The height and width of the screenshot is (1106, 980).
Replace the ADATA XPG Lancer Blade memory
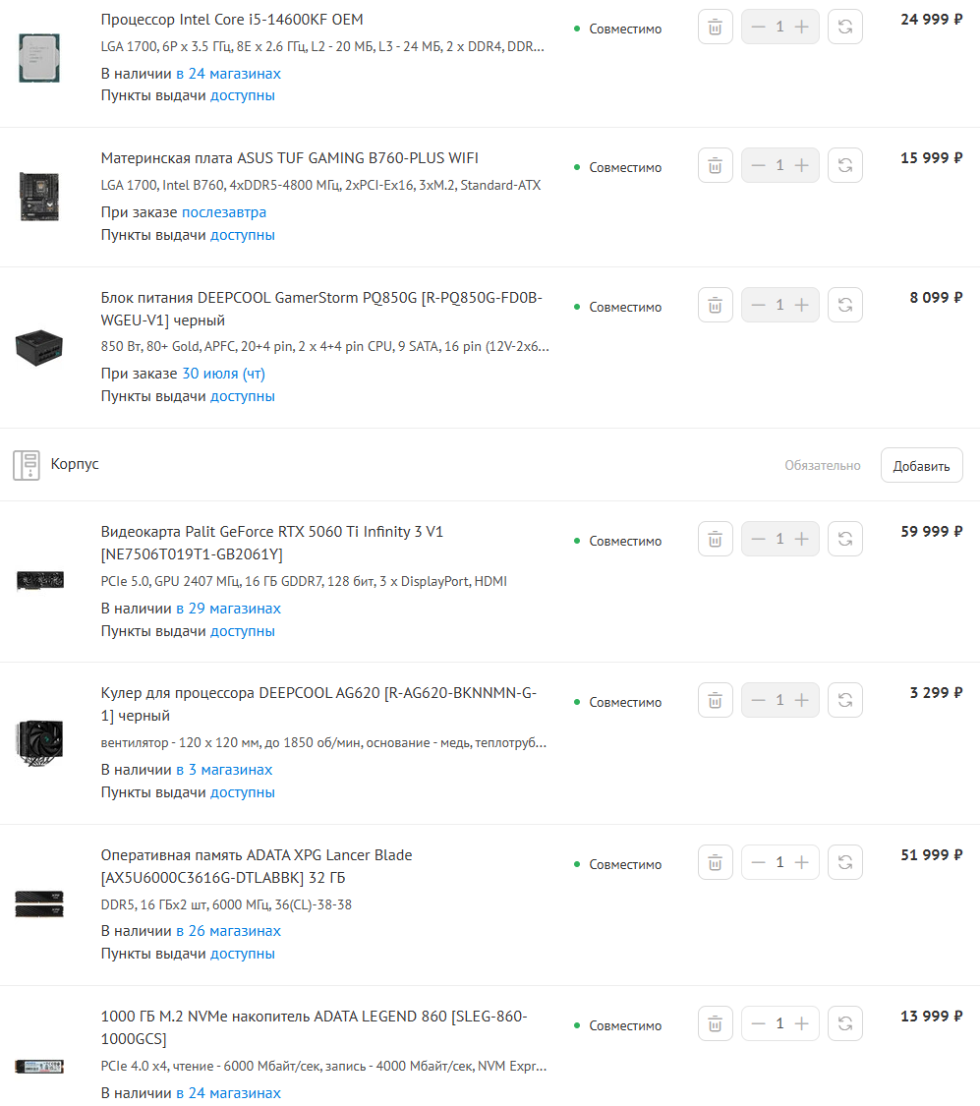[x=844, y=862]
